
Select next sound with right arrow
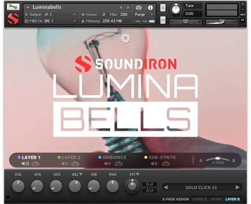238,187
